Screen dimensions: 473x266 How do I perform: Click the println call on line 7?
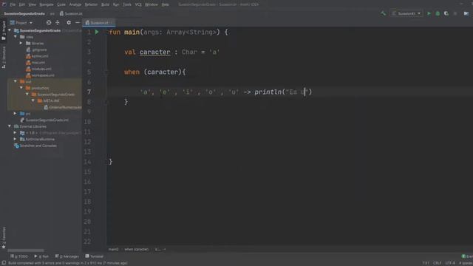tap(268, 92)
